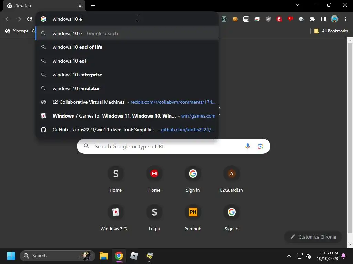Choose suggestion 'windows 10 end of life'

(x=127, y=47)
